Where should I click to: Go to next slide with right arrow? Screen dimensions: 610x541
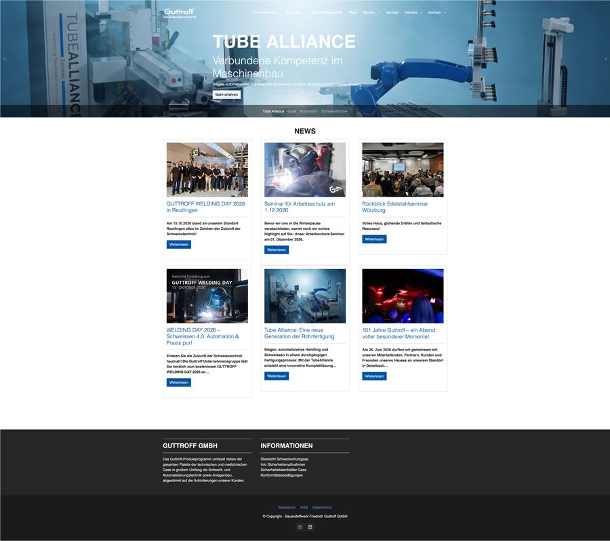pos(605,59)
